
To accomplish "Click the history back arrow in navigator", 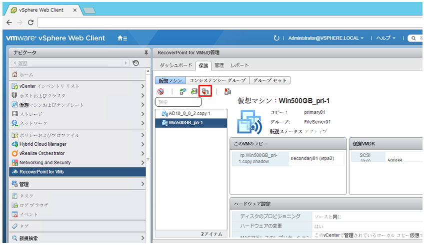I will pos(14,63).
